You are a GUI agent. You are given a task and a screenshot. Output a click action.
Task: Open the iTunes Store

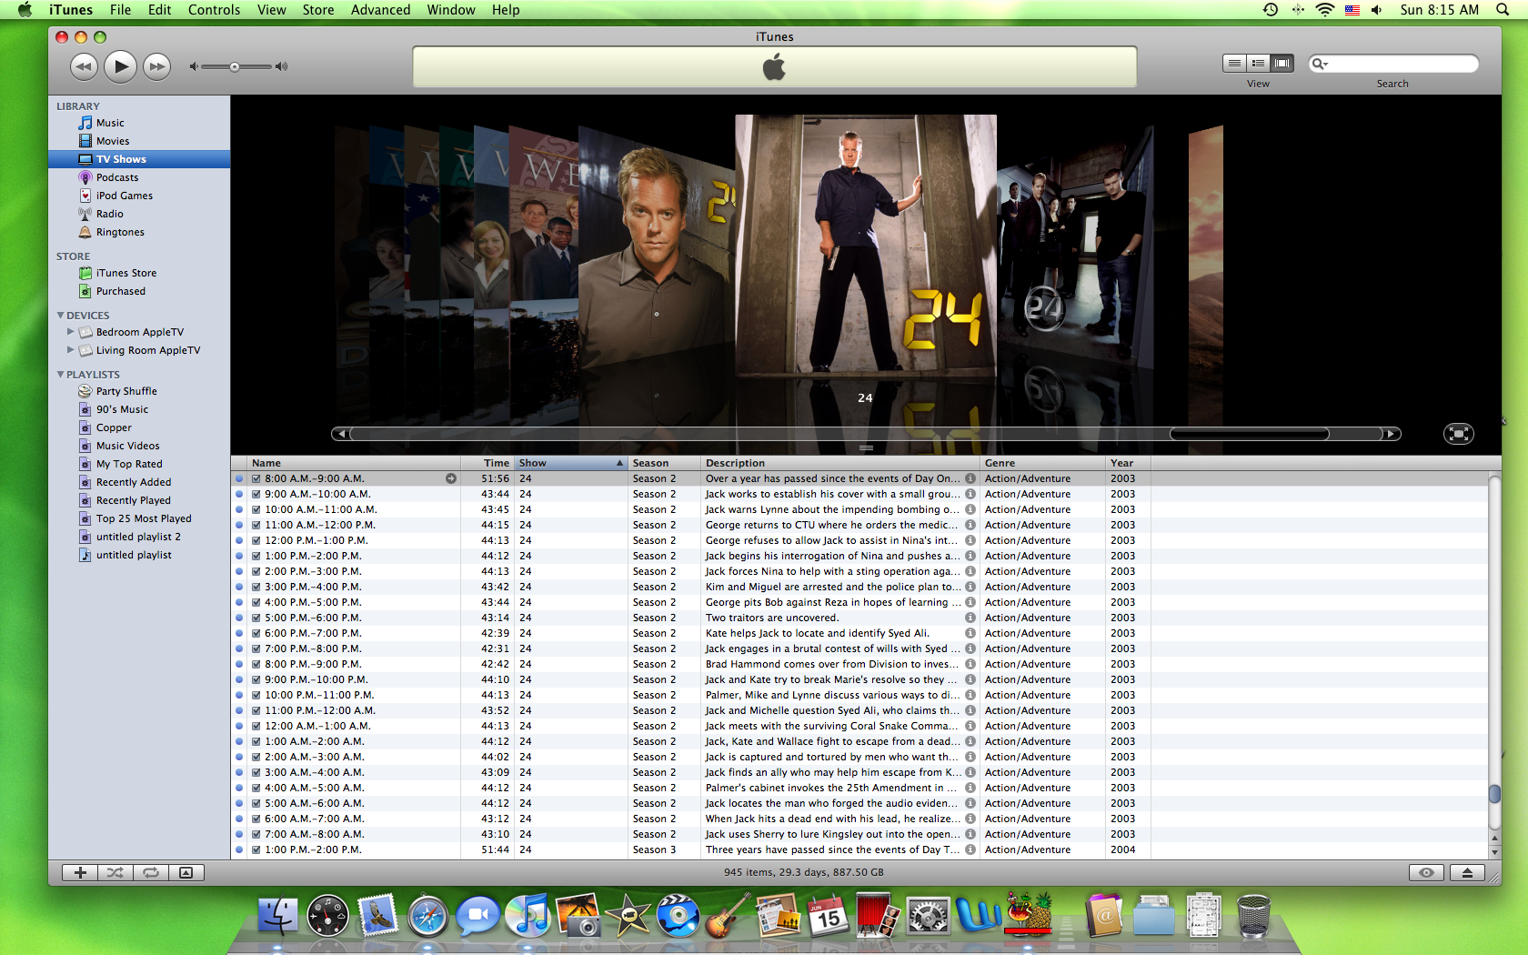[126, 273]
